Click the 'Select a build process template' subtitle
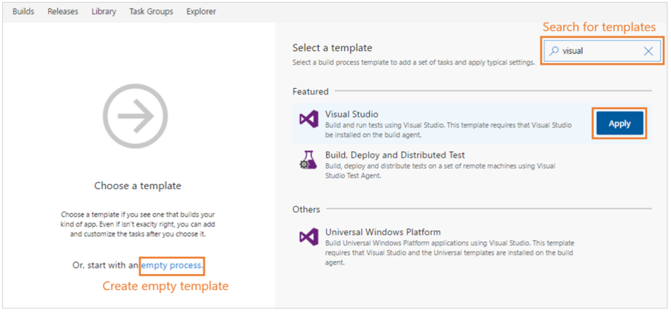671x312 pixels. (x=414, y=63)
